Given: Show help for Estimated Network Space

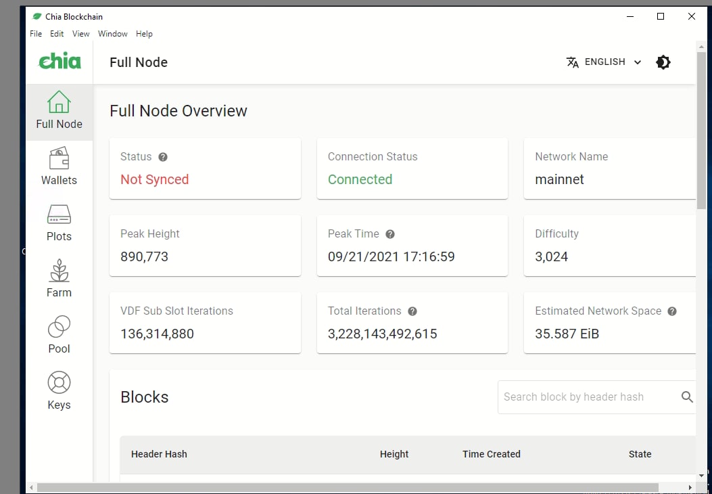Looking at the screenshot, I should tap(672, 311).
